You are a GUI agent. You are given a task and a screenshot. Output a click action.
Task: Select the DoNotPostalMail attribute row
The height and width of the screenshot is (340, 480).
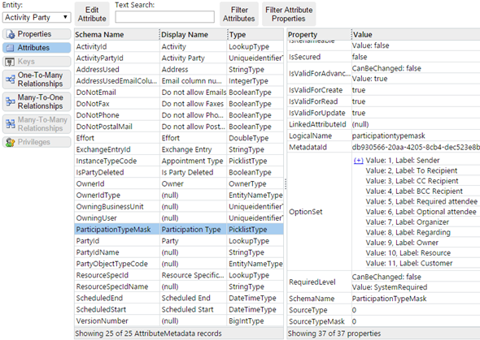pos(179,127)
